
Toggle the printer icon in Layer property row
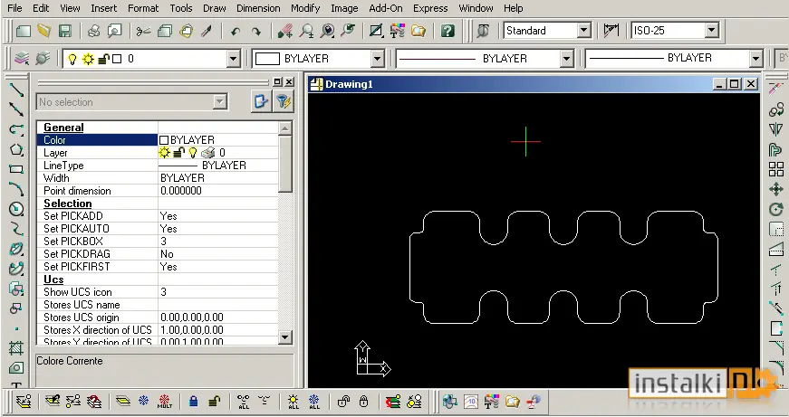pos(207,153)
